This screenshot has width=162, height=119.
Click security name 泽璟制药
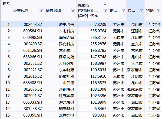[67, 57]
